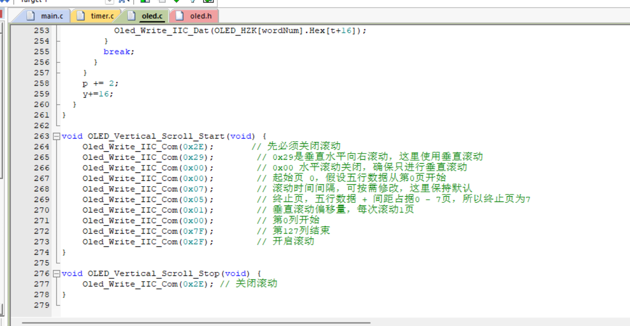
Task: Switch to the timer.c tab
Action: 95,16
